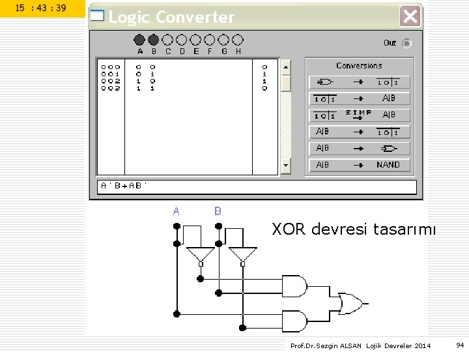Enable input terminal D circle
This screenshot has width=469, height=352.
pyautogui.click(x=182, y=40)
